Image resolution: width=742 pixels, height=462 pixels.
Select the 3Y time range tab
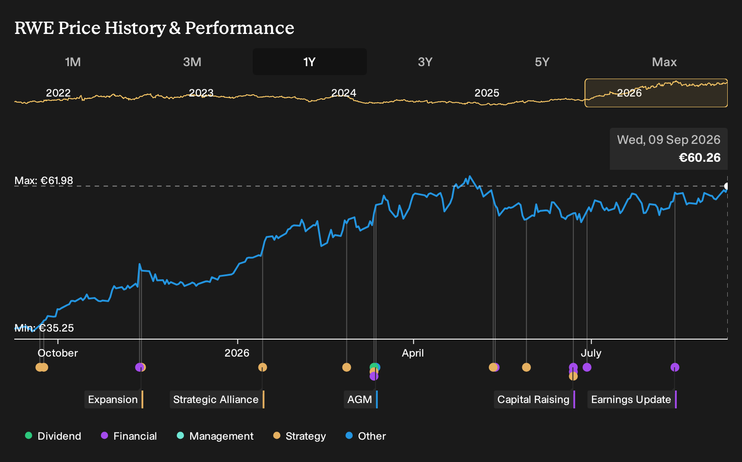425,62
